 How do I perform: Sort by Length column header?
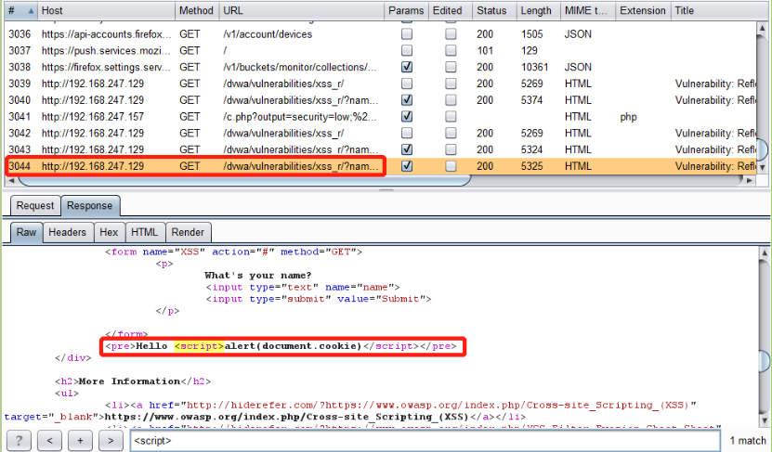click(x=539, y=11)
